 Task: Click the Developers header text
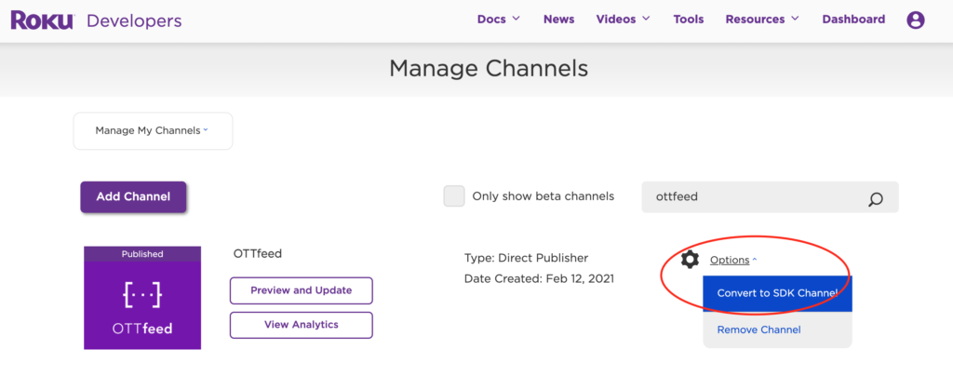pyautogui.click(x=134, y=20)
